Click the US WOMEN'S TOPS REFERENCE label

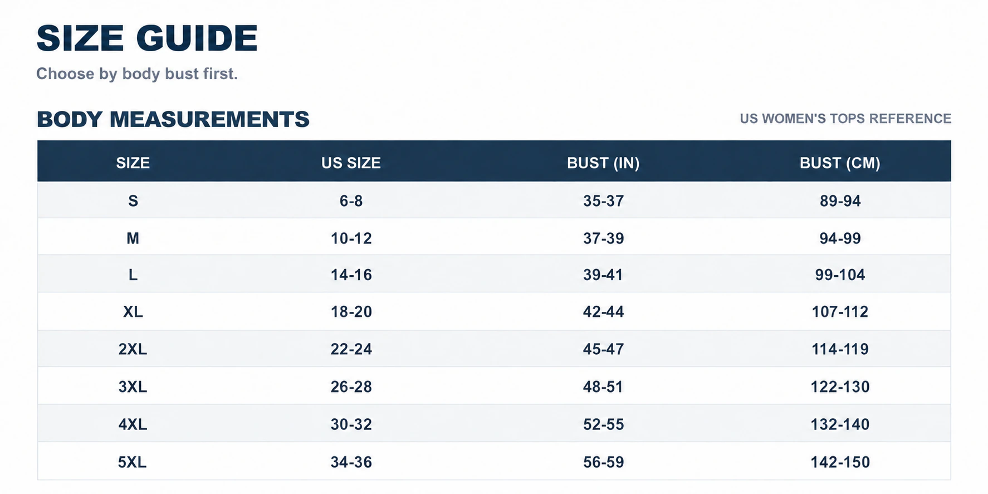pos(845,119)
